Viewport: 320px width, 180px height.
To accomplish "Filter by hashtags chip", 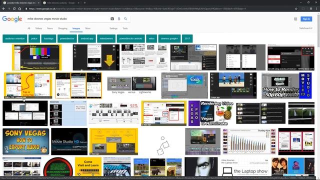I will coord(48,38).
